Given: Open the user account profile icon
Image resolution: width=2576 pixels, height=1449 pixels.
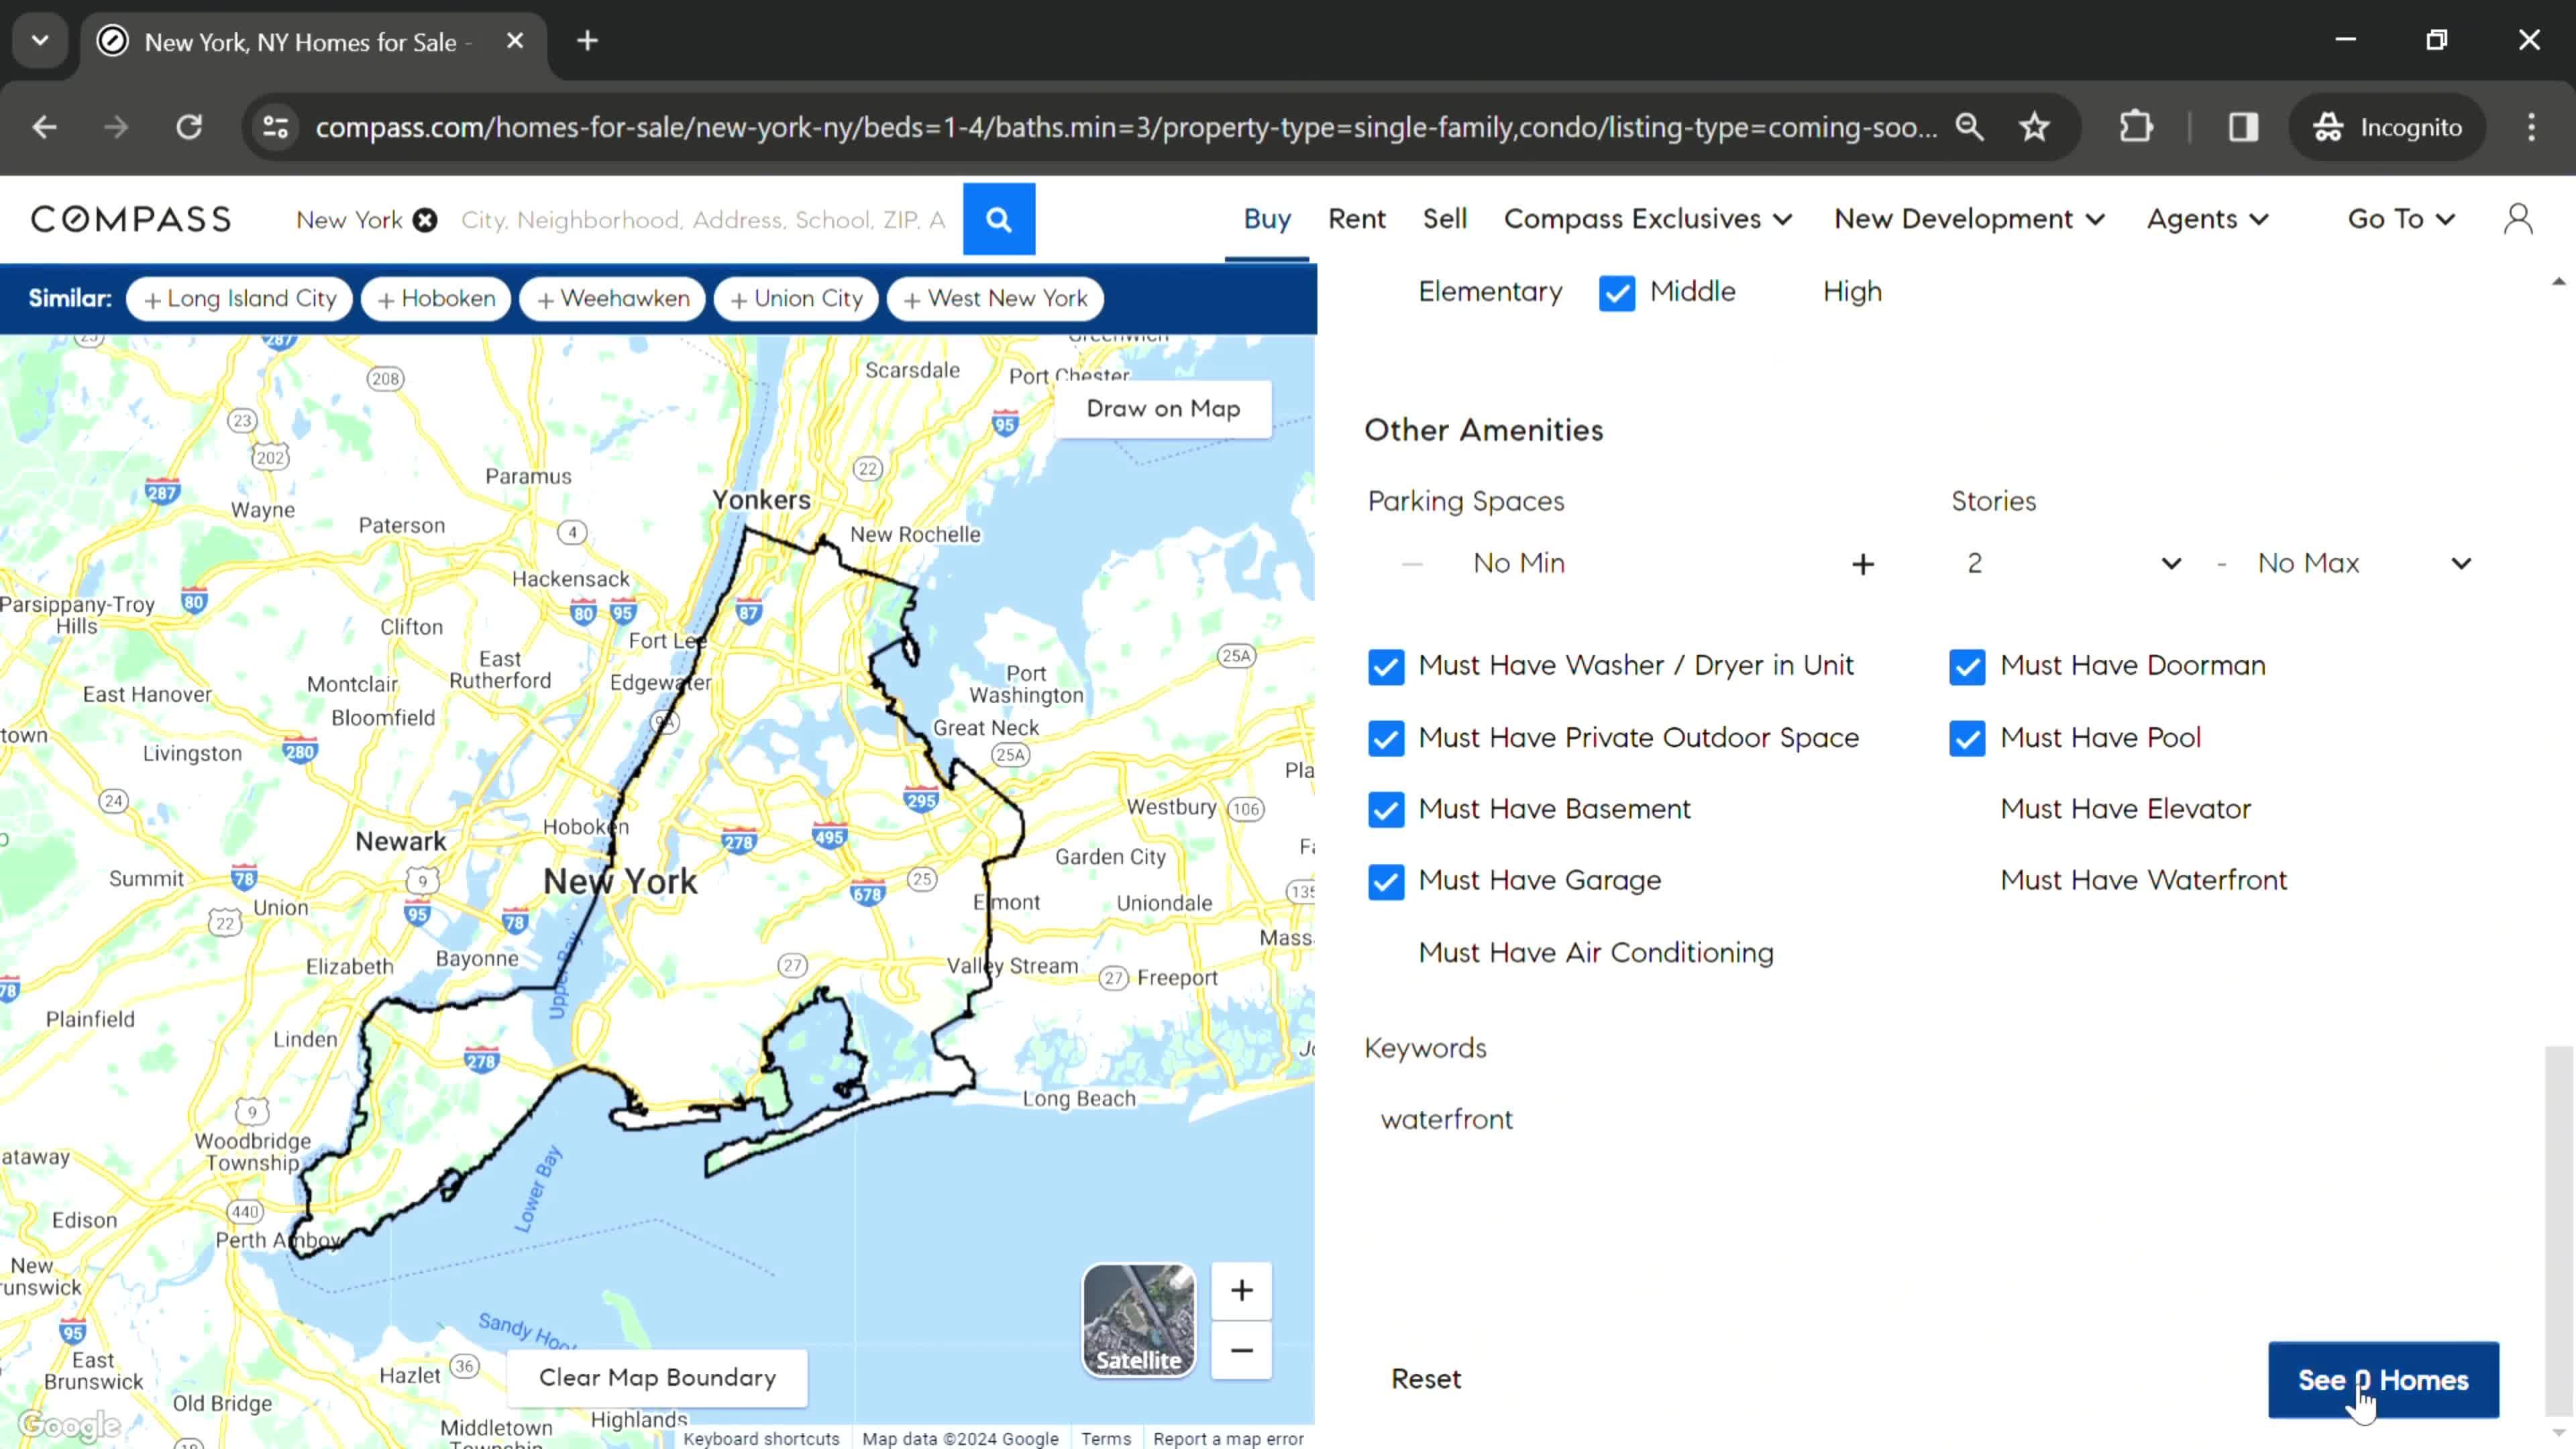Looking at the screenshot, I should tap(2518, 219).
